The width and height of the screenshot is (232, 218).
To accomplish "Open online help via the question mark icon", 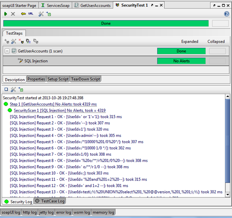I will (x=226, y=14).
